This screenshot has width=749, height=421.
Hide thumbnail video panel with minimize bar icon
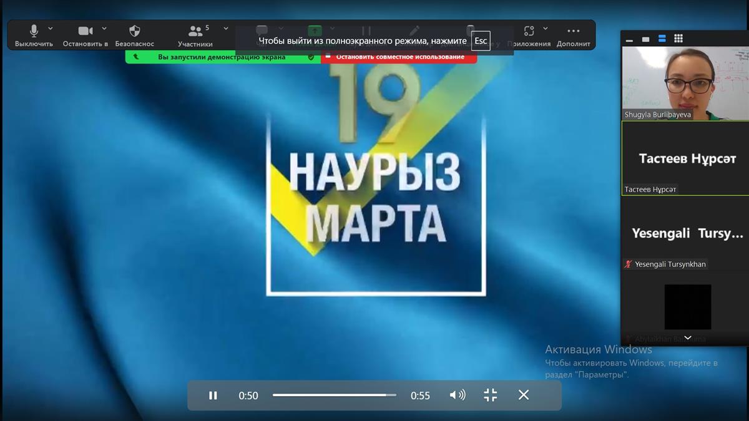[x=629, y=39]
